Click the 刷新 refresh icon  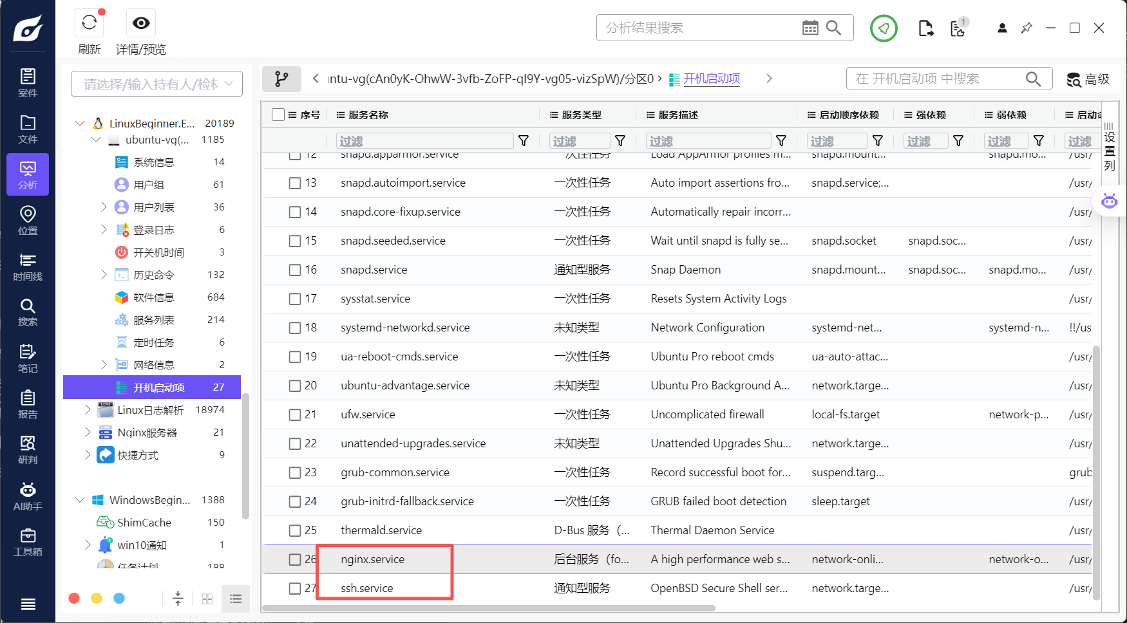point(90,23)
